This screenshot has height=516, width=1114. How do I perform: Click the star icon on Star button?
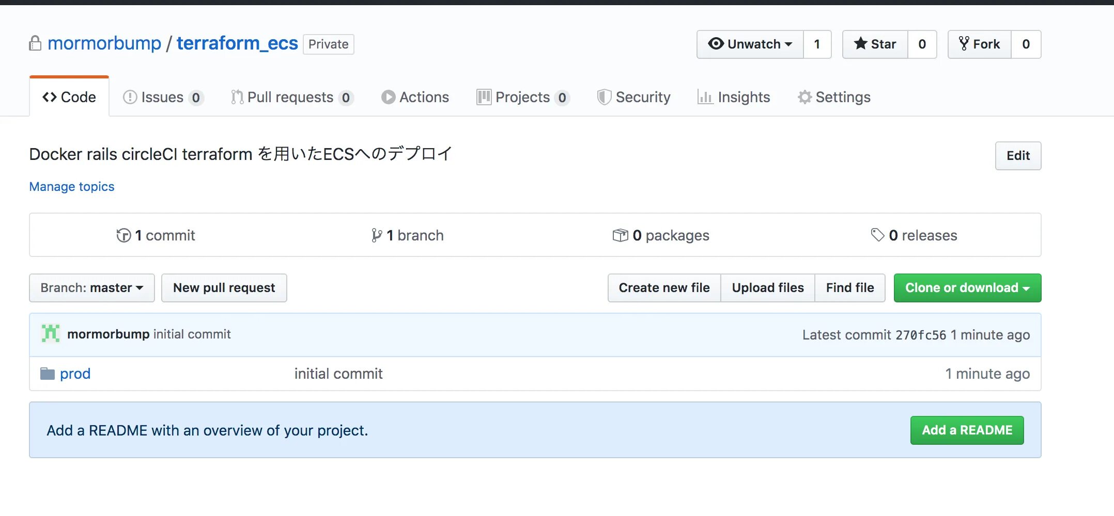(860, 44)
